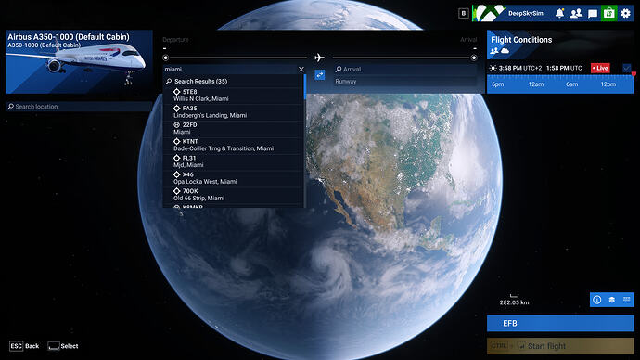Open the globe map layers icon
The image size is (640, 360).
(612, 300)
